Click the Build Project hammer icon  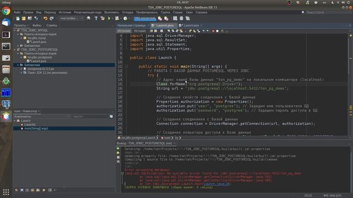[x=96, y=18]
